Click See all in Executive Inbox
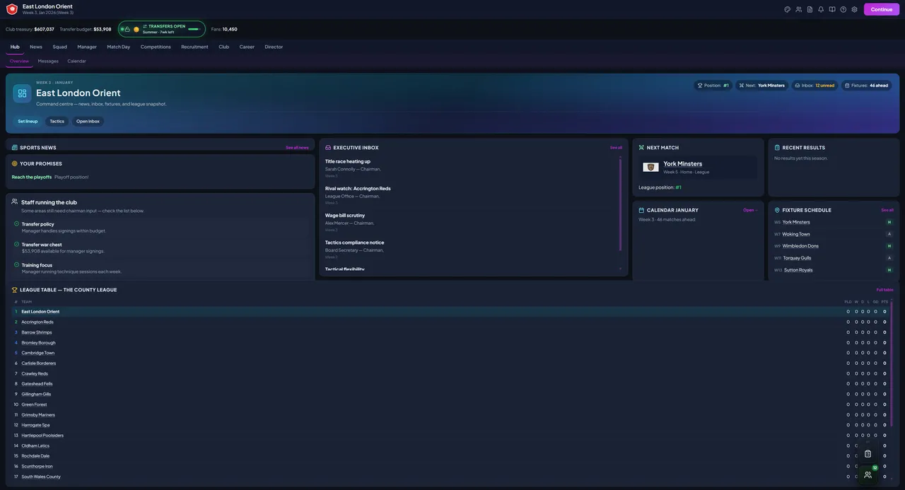Screen dimensions: 905x490 616,148
